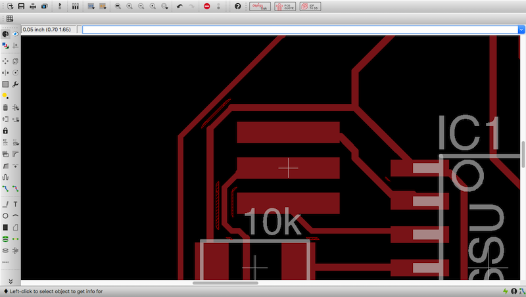Run a ULP user language program

point(103,7)
